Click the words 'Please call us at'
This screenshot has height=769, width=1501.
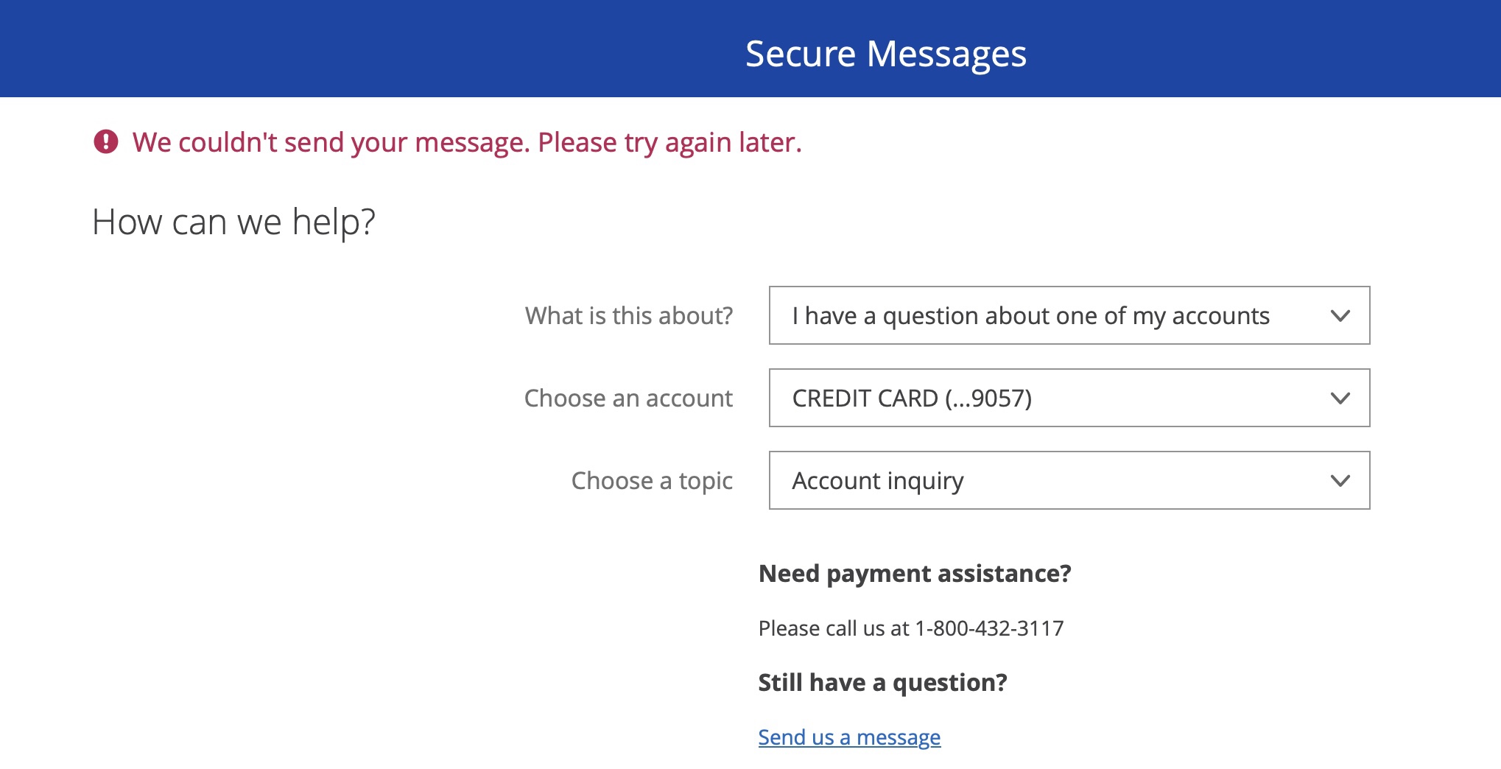[834, 628]
